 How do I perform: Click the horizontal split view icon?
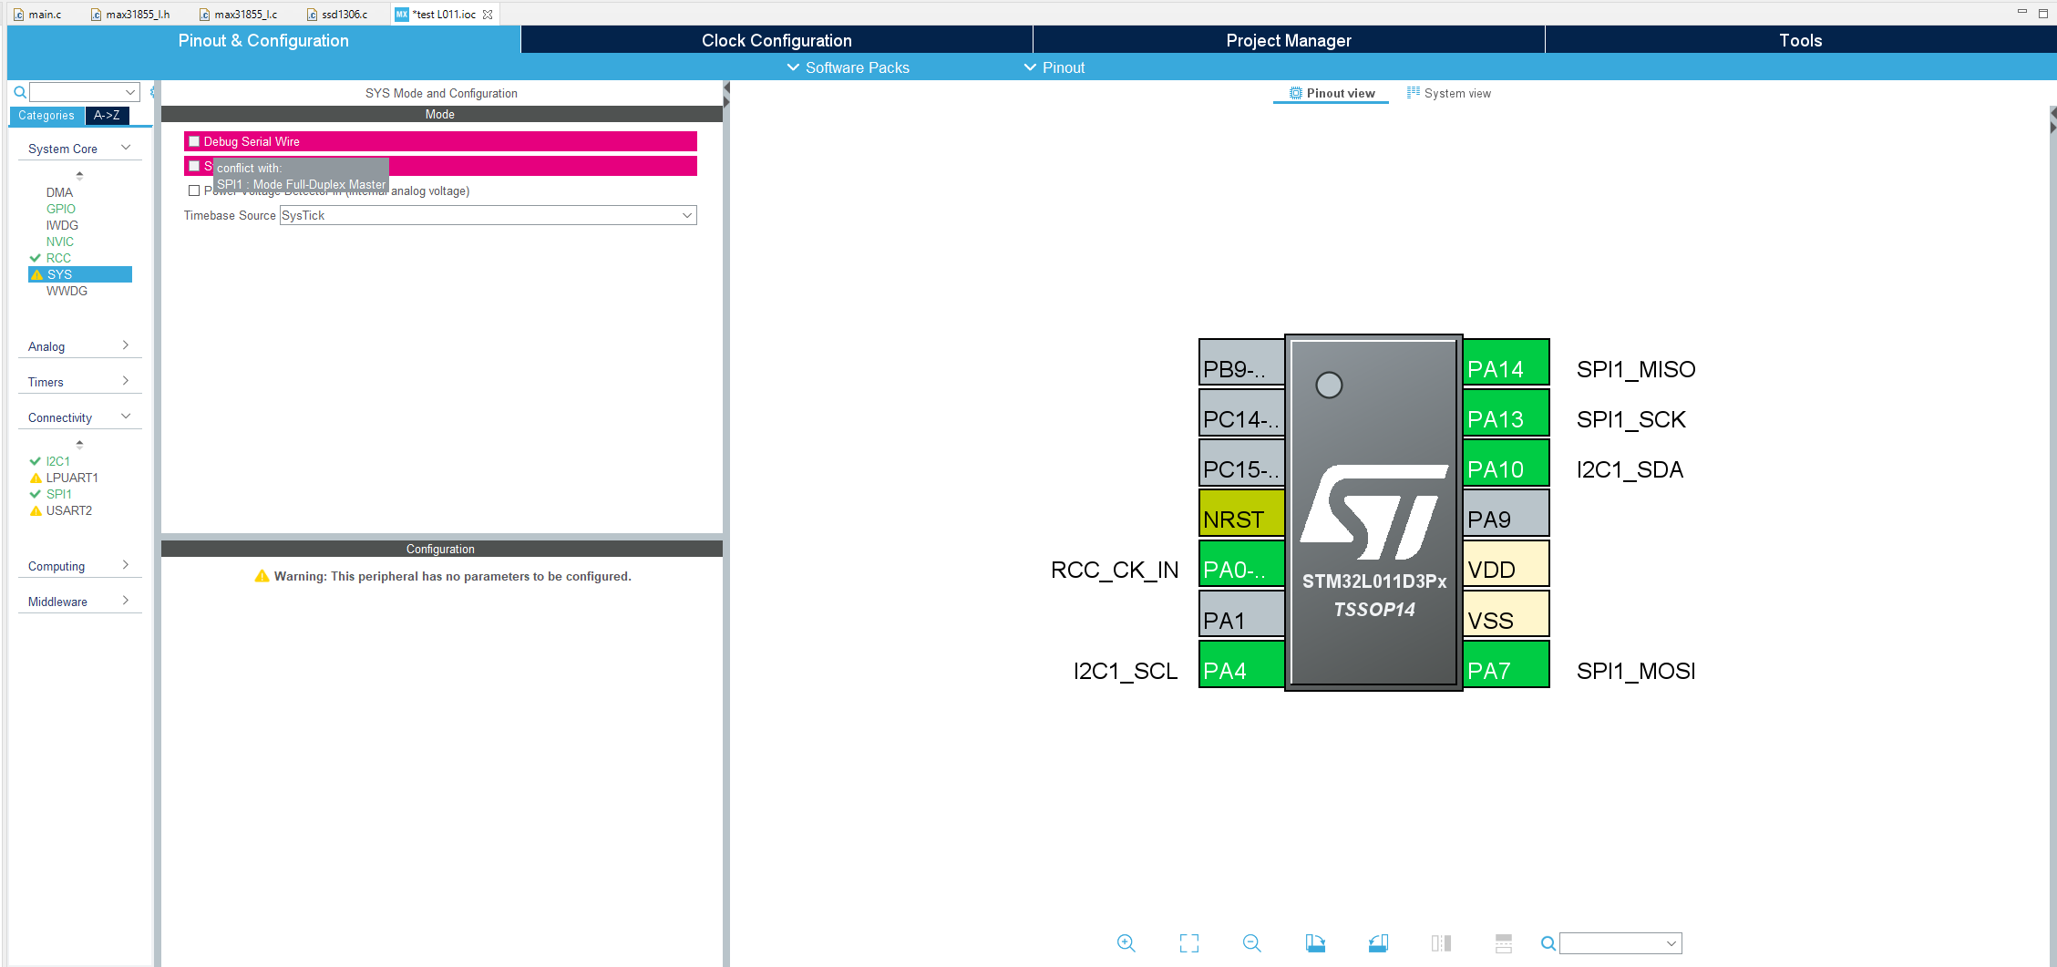1504,943
